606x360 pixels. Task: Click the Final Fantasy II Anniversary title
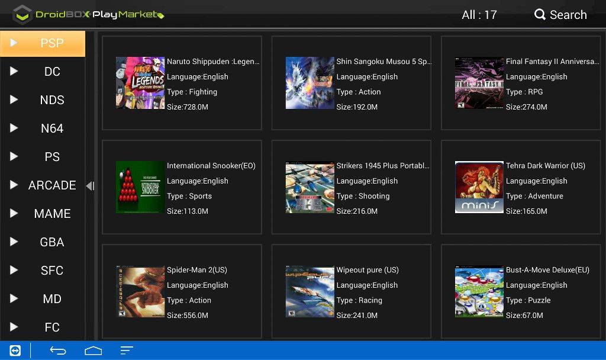coord(553,62)
